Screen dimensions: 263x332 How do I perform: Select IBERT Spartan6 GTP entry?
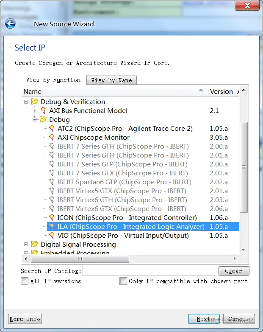point(124,182)
